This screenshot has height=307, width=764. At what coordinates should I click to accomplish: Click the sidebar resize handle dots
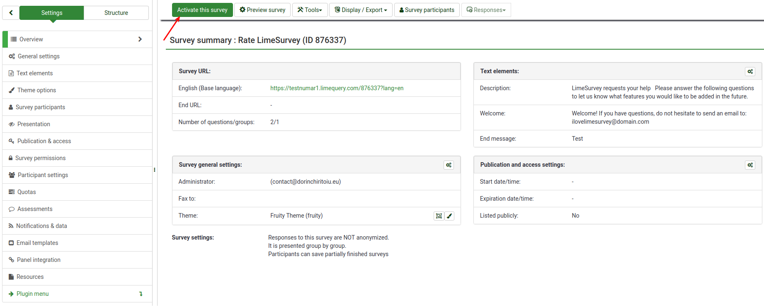click(155, 170)
